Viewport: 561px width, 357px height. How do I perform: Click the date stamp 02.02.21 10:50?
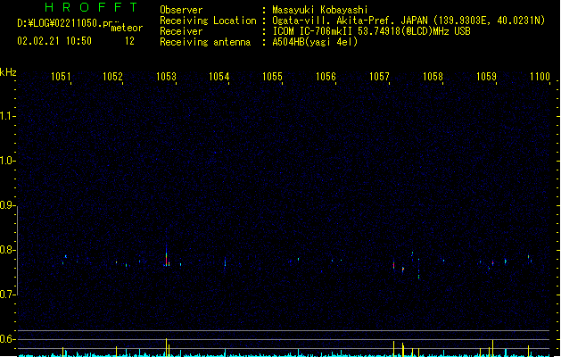tap(54, 41)
